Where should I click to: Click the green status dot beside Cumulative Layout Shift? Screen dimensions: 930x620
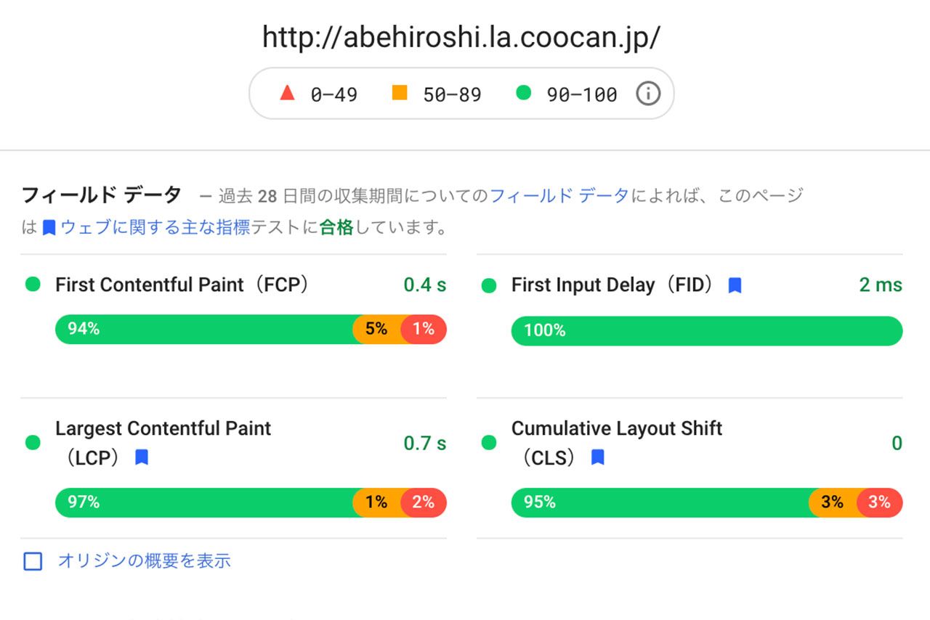pyautogui.click(x=488, y=442)
